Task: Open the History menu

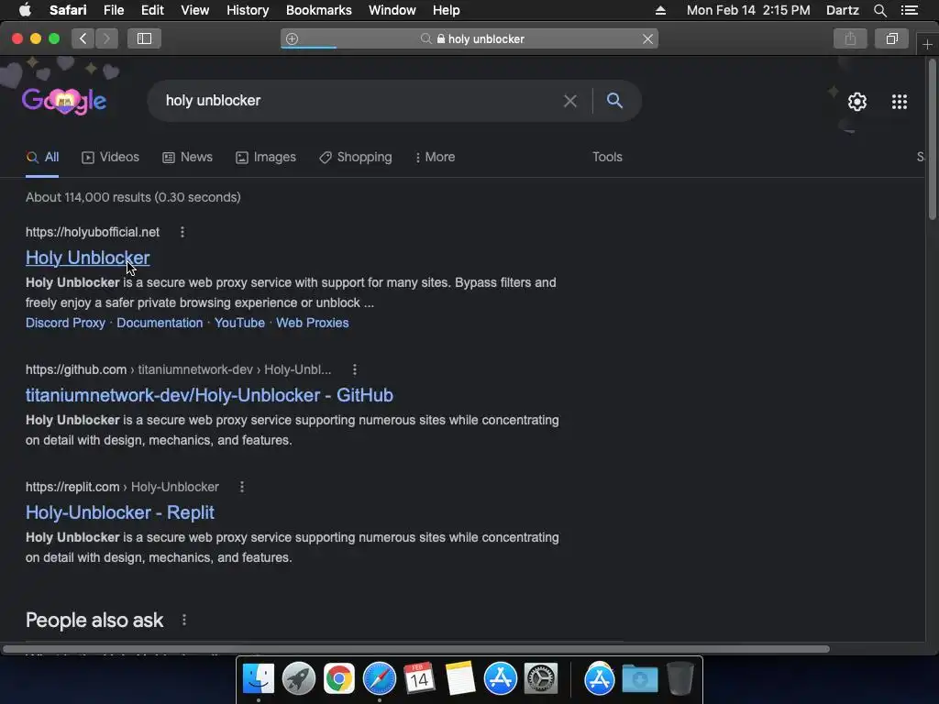Action: tap(248, 10)
